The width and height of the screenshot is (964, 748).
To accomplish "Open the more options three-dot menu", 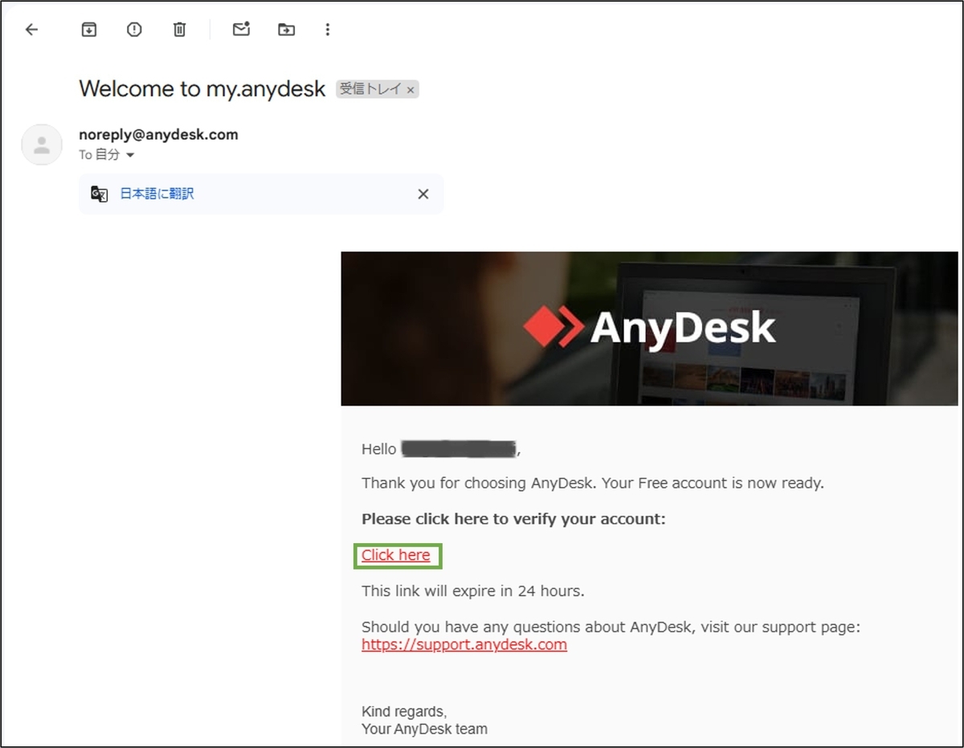I will tap(327, 30).
